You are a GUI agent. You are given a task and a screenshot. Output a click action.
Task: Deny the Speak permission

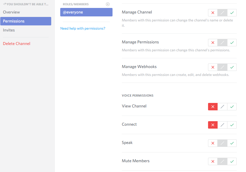tap(213, 143)
